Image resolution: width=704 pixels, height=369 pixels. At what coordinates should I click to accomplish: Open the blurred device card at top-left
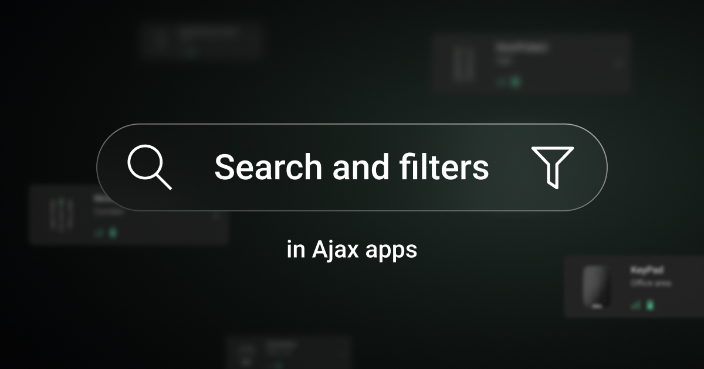[200, 40]
